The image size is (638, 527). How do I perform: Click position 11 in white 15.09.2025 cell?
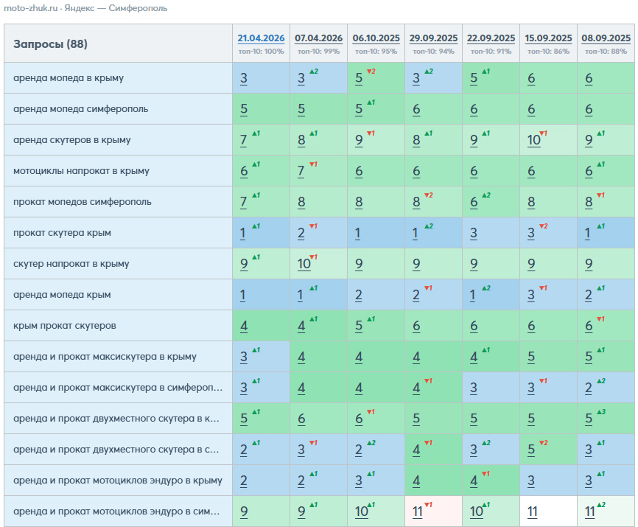click(x=533, y=512)
